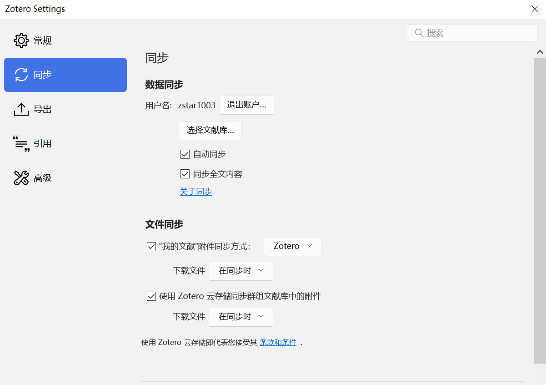Open the Zotero sync method dropdown

click(292, 246)
